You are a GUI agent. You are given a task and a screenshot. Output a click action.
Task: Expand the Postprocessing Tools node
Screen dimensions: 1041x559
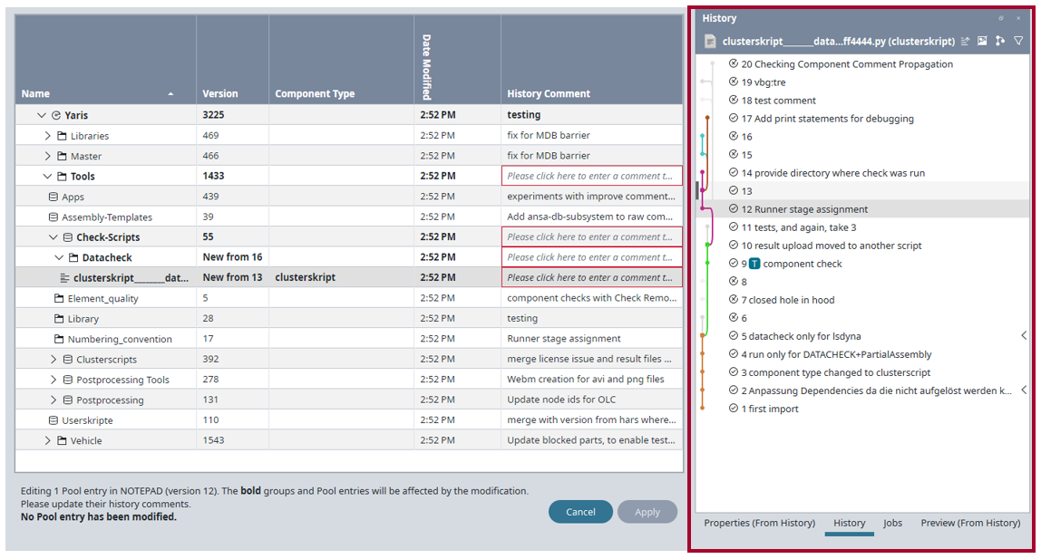(54, 380)
